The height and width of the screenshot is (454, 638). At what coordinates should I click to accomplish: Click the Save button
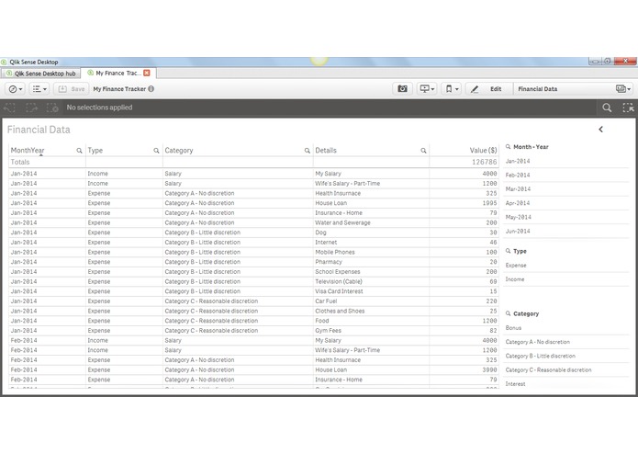(x=72, y=89)
